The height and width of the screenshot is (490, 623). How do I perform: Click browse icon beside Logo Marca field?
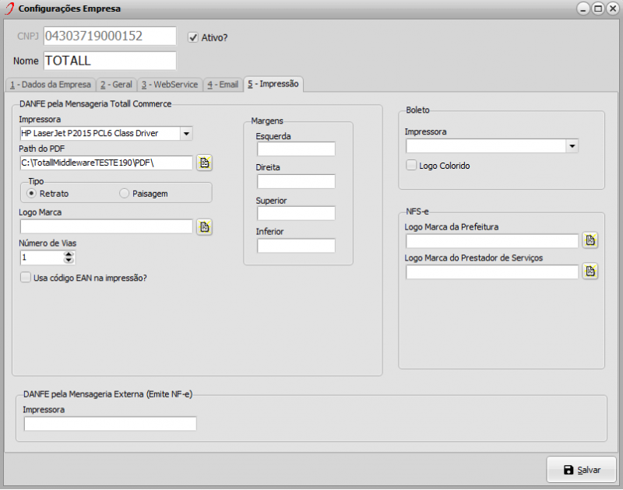pos(204,226)
